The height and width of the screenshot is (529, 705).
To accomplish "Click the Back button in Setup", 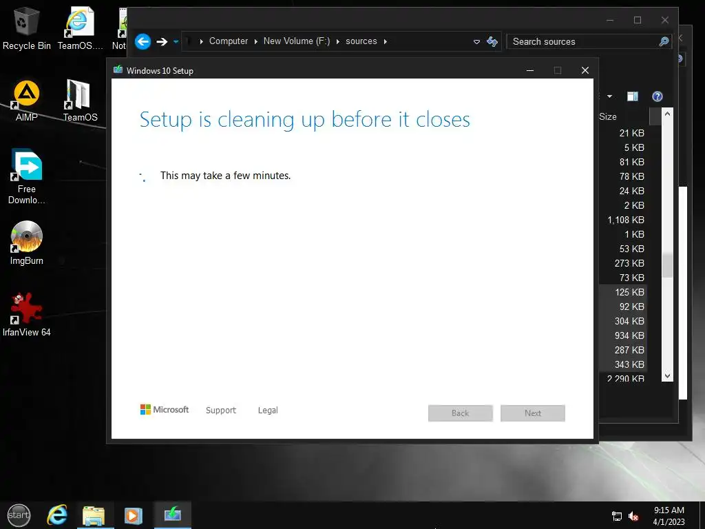I will point(461,413).
